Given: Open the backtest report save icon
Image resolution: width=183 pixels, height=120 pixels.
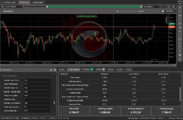Looking at the screenshot, I should pos(174,7).
